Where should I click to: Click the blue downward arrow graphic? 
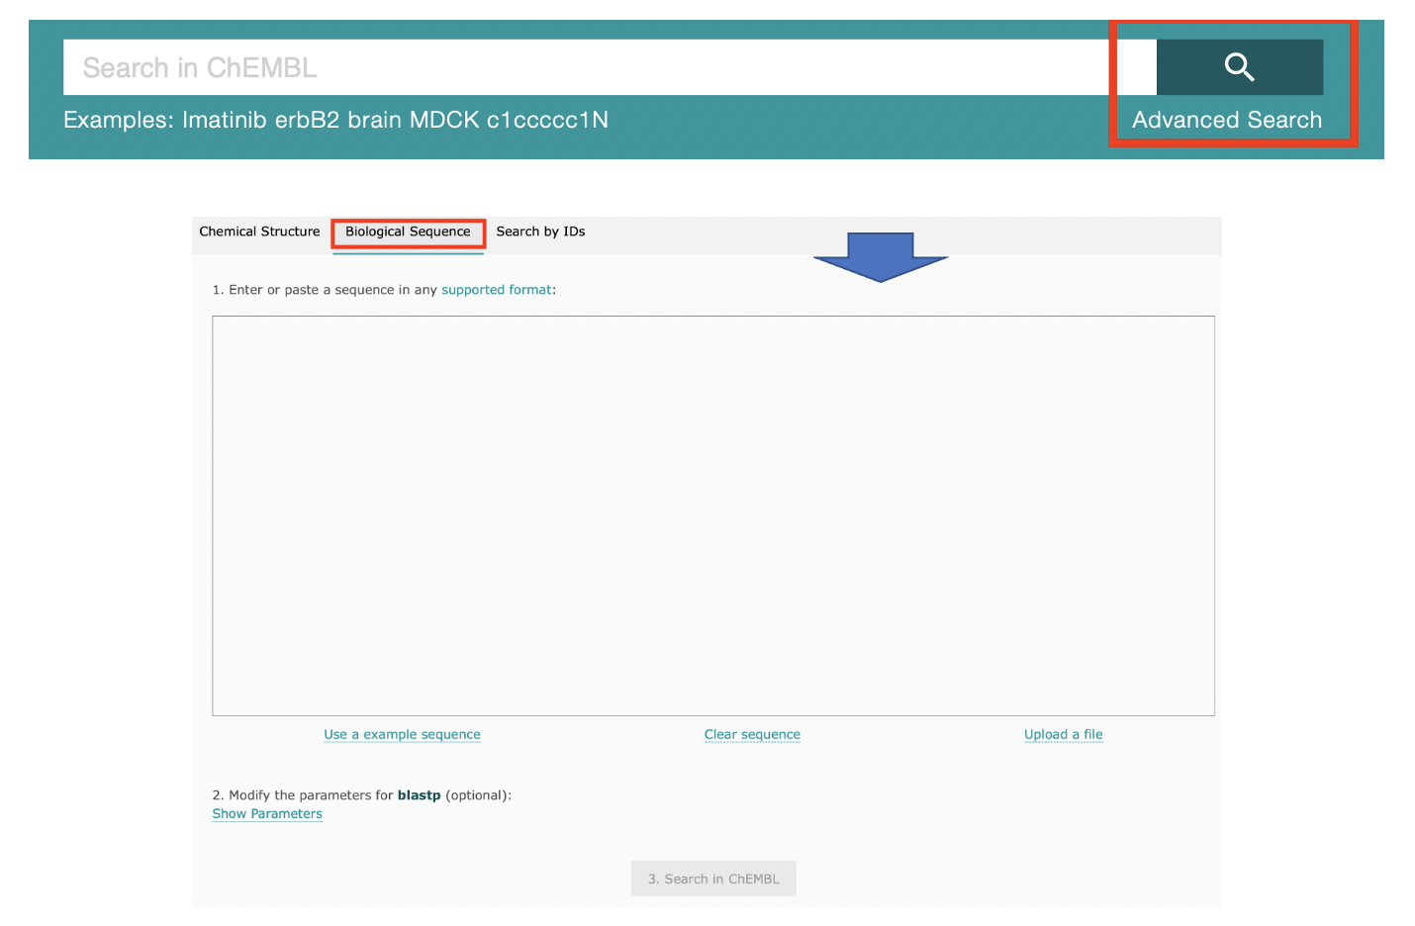tap(880, 256)
